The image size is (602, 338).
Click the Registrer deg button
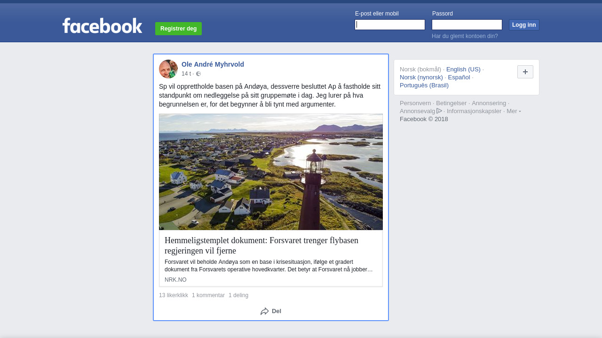pyautogui.click(x=178, y=29)
